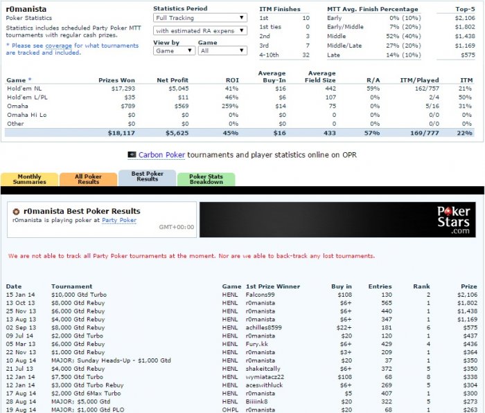
Task: Click the Top-5 value $575
Action: coord(468,55)
